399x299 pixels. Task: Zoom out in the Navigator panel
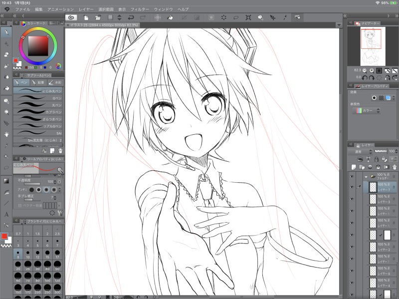pyautogui.click(x=365, y=70)
